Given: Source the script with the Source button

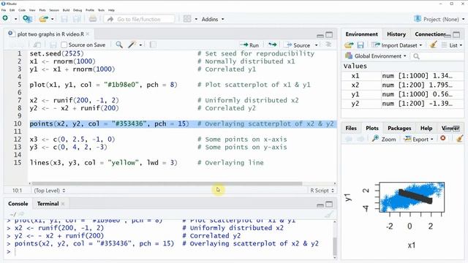Looking at the screenshot, I should (x=298, y=45).
